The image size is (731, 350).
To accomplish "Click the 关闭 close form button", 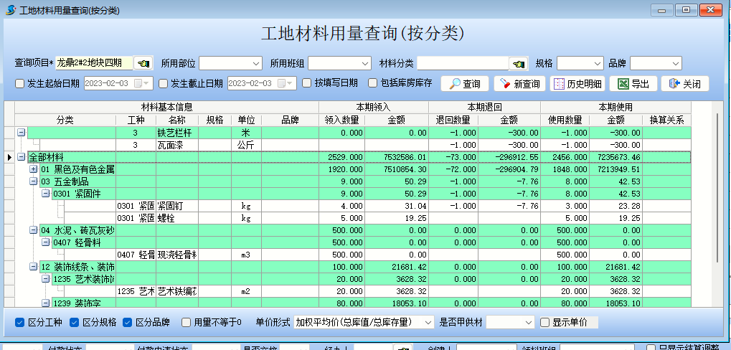I will coord(684,84).
